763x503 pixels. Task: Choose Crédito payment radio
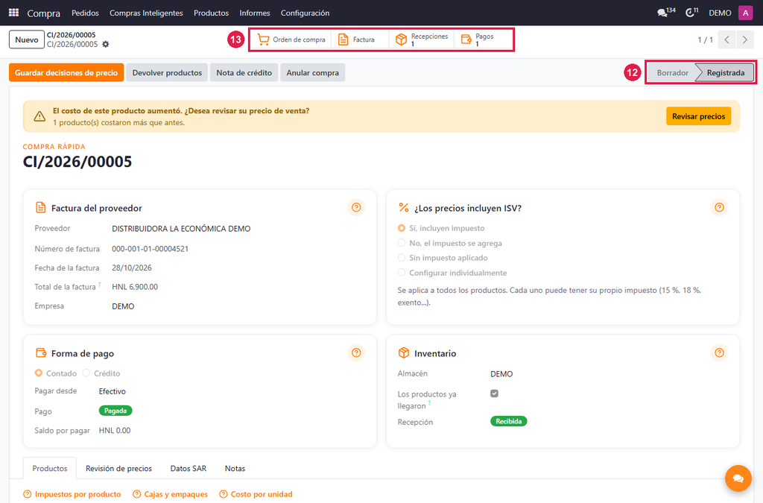(x=86, y=373)
